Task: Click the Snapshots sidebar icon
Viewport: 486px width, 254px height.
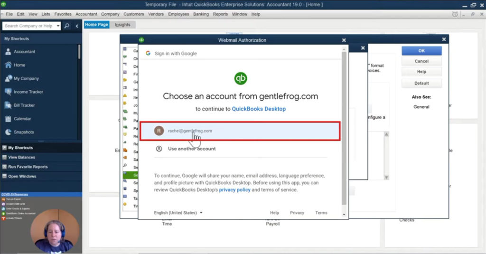Action: pyautogui.click(x=8, y=132)
